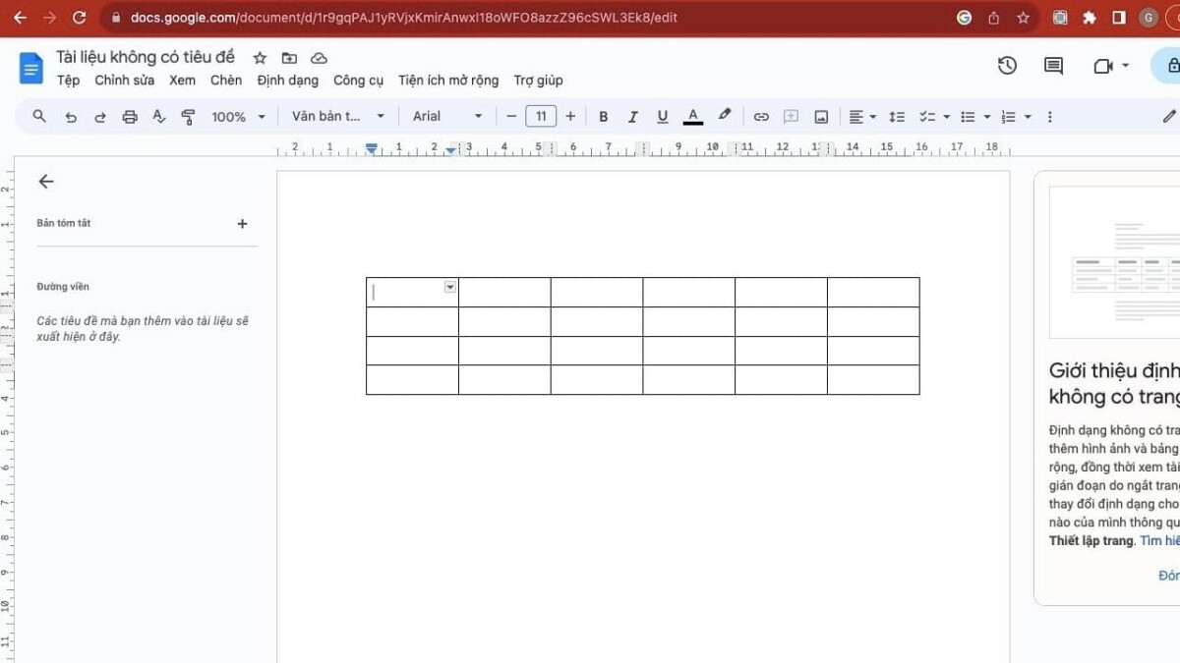Share this page from Chrome address bar
1180x663 pixels.
coord(993,18)
